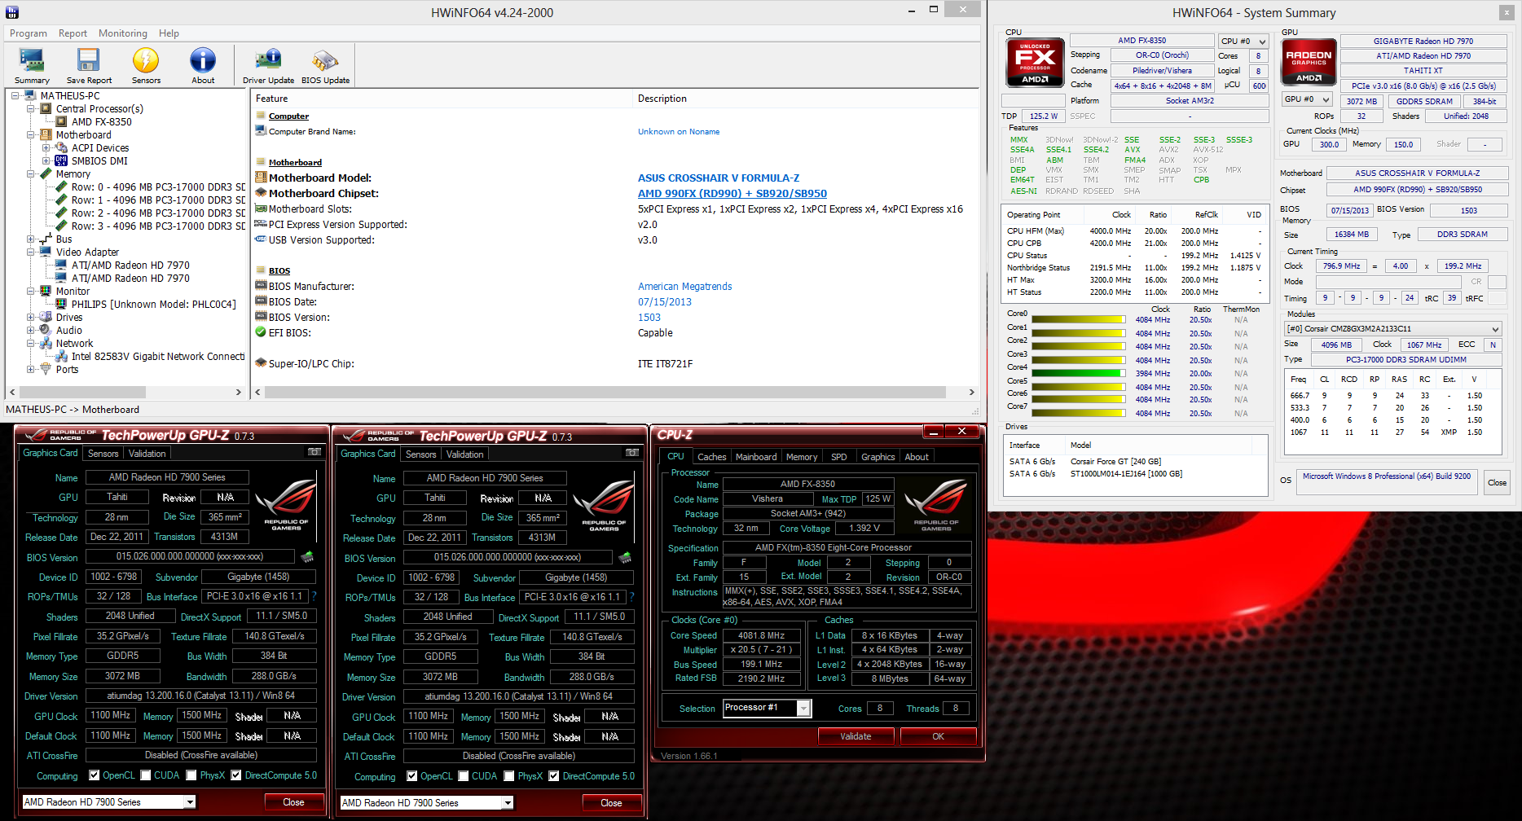This screenshot has width=1522, height=821.
Task: Click the Radeon Graphics logo in System Summary
Action: [1309, 62]
